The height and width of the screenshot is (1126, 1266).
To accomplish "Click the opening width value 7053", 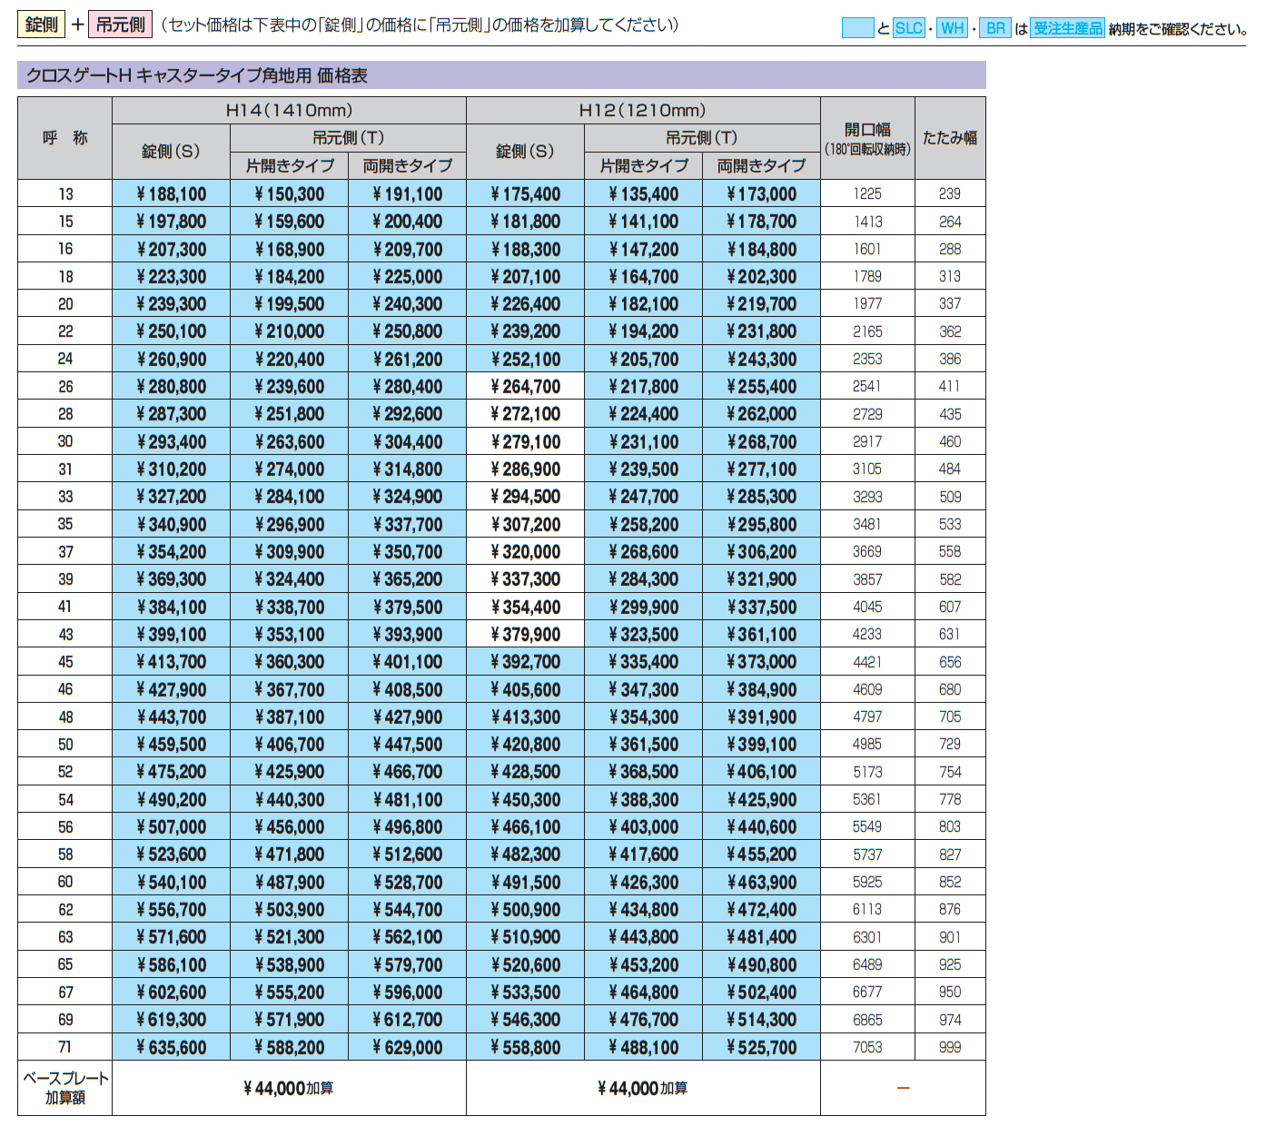I will pos(867,1048).
